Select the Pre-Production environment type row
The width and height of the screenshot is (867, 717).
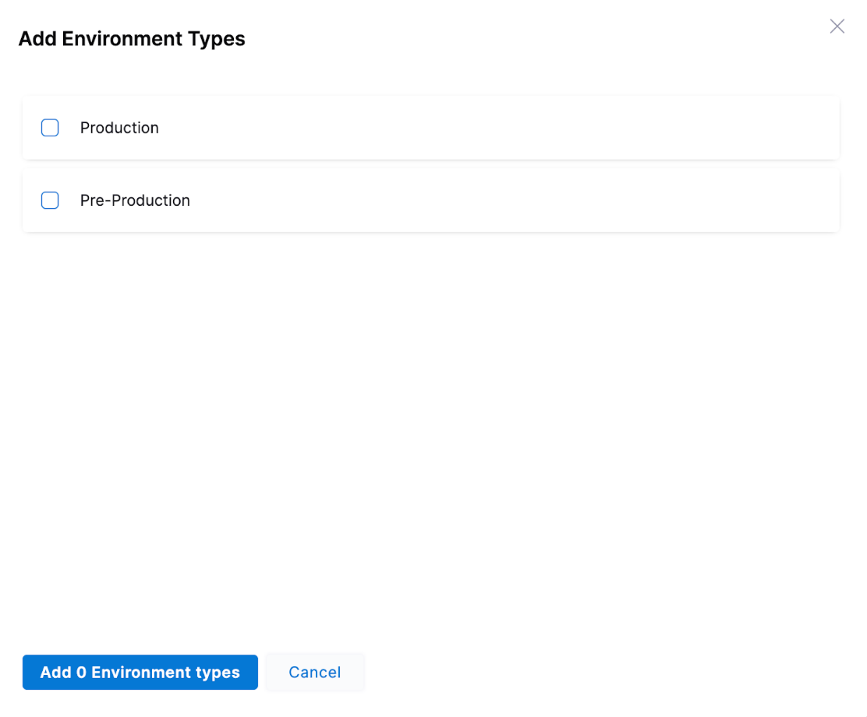[x=430, y=200]
